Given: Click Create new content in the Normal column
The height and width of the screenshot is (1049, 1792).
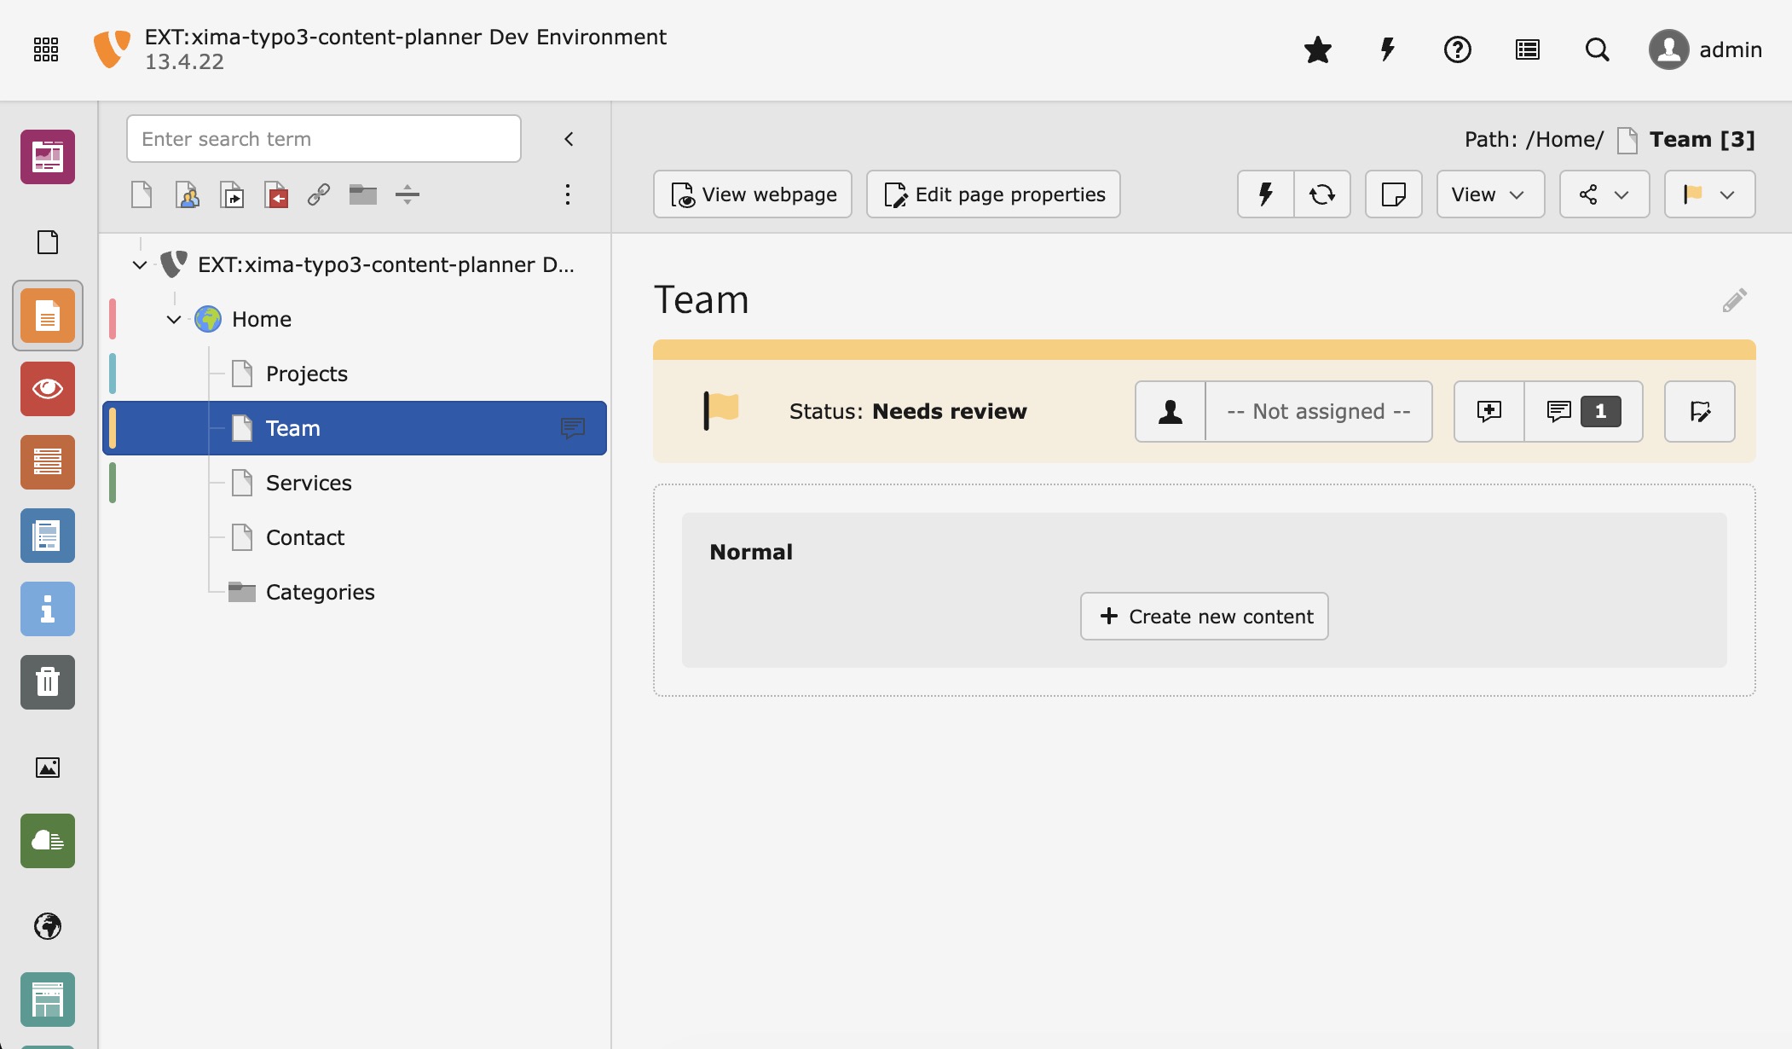Looking at the screenshot, I should [x=1204, y=616].
